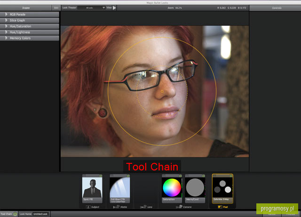Screen dimensions: 301x217
Task: Select the Post stage icon
Action: click(220, 207)
